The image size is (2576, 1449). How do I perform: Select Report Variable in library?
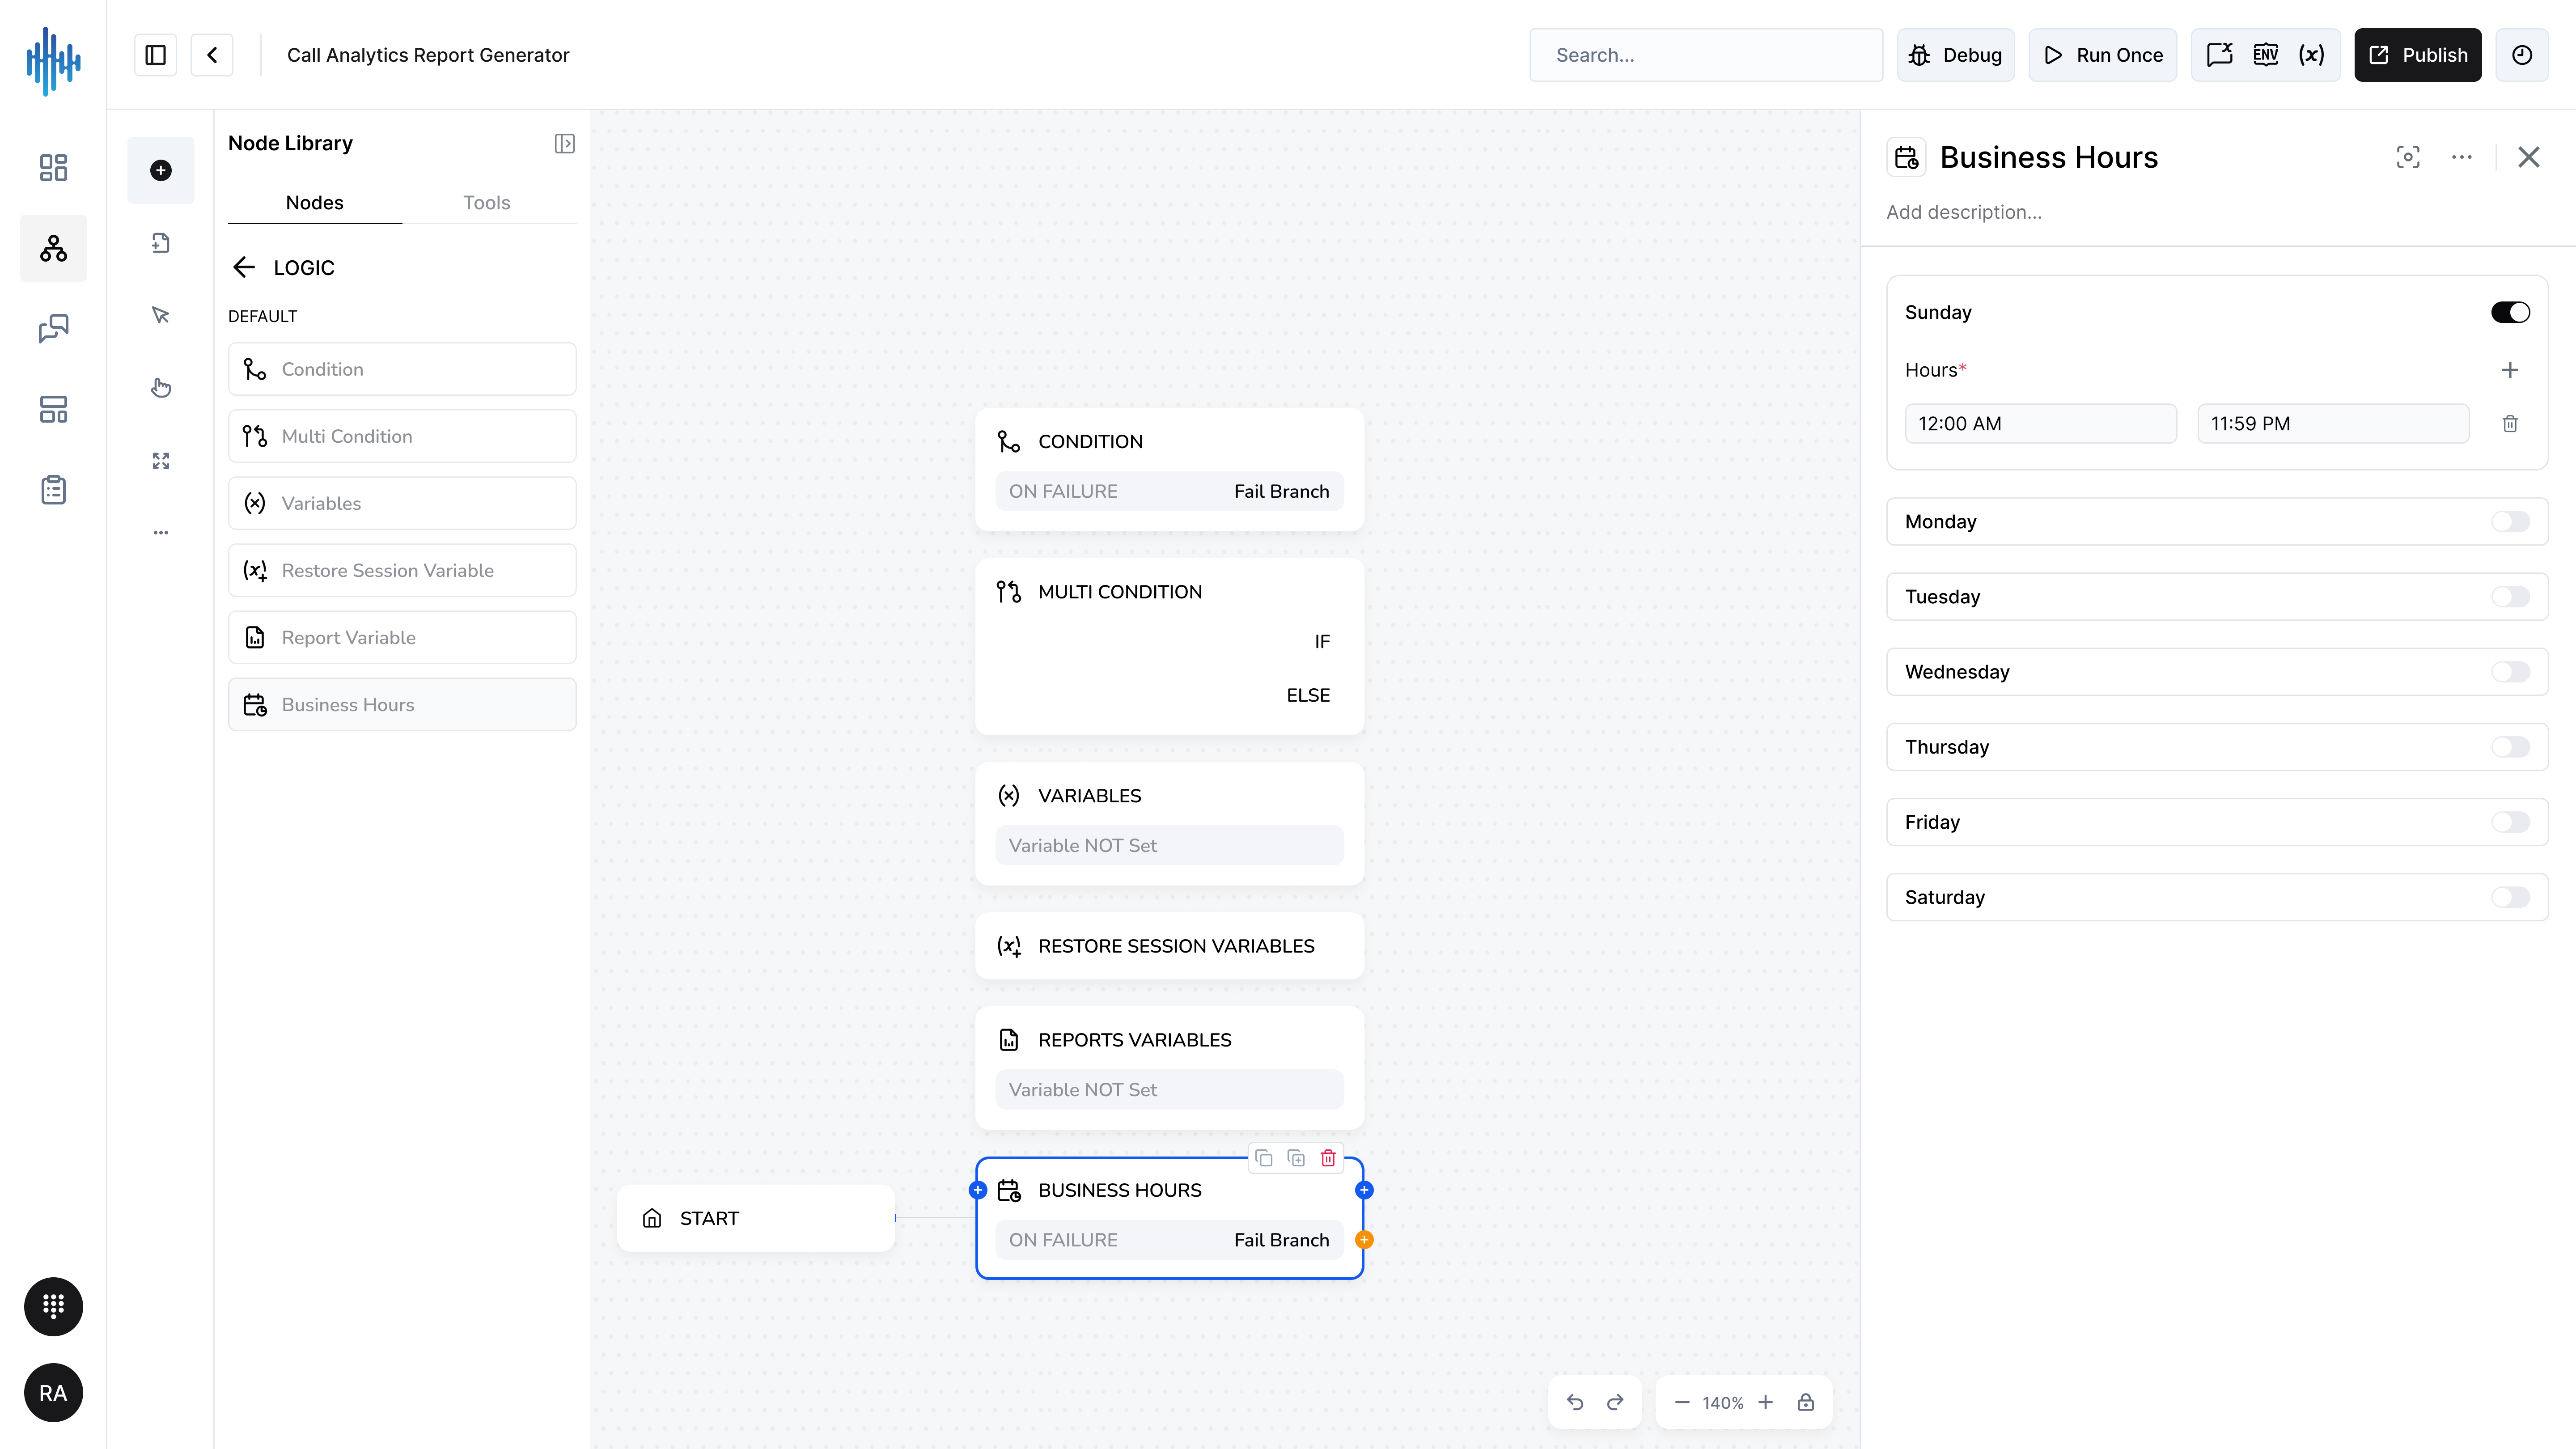click(x=402, y=637)
